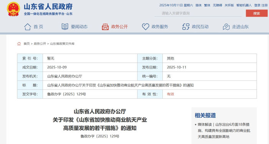Click the open book news icon
The image size is (269, 144).
point(65,27)
